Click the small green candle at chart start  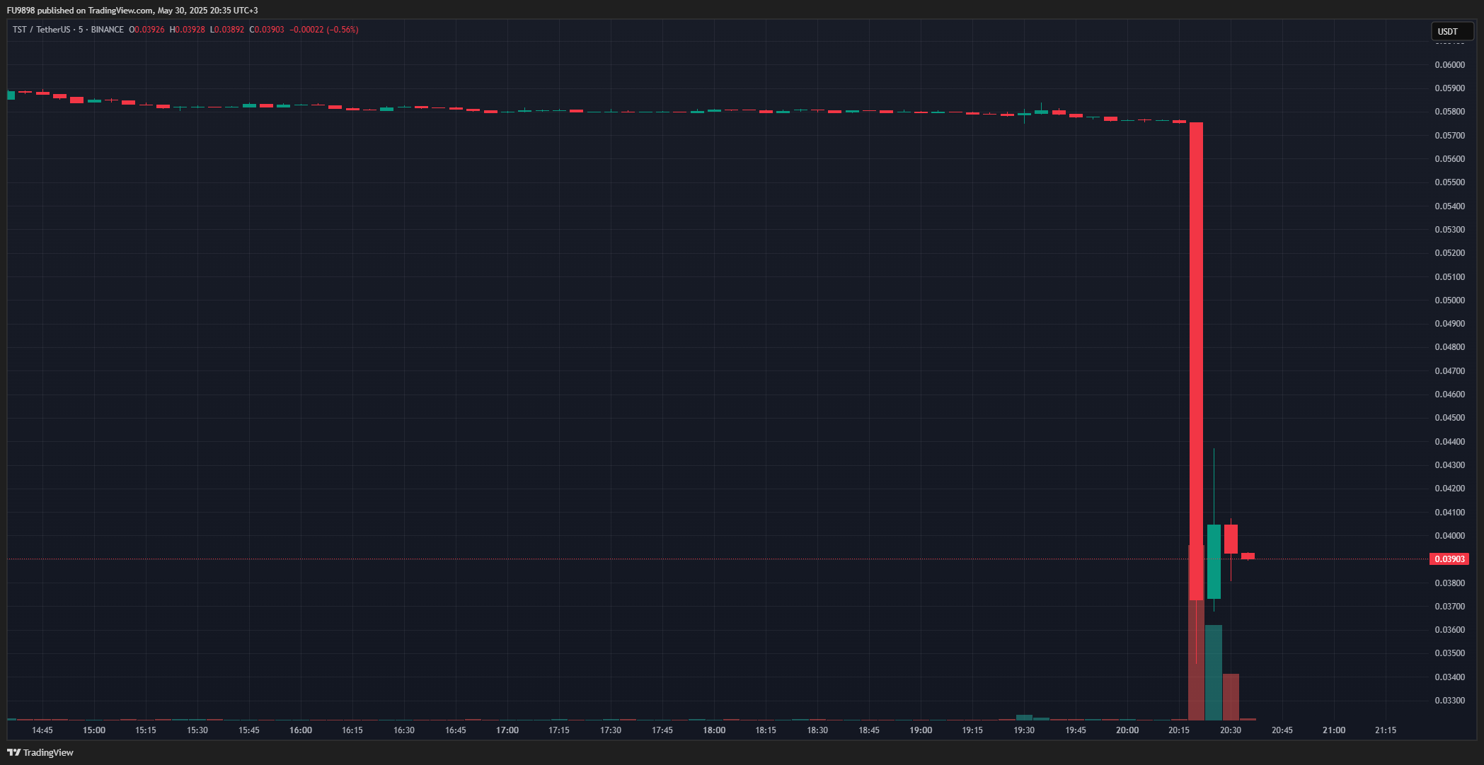point(11,95)
